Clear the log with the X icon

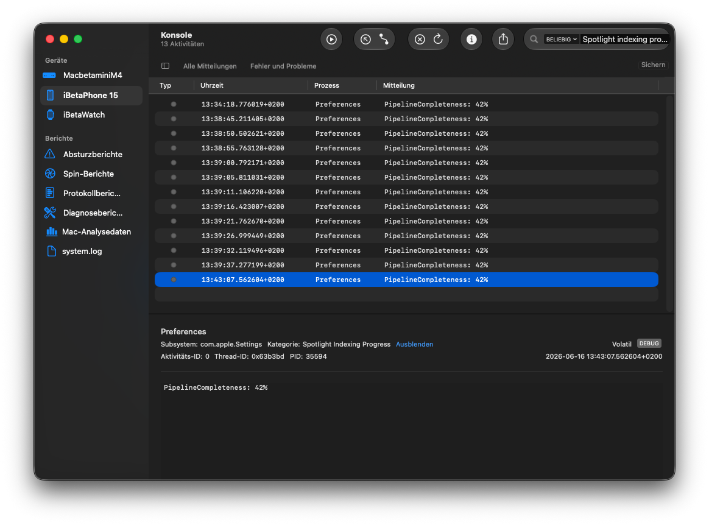tap(420, 40)
